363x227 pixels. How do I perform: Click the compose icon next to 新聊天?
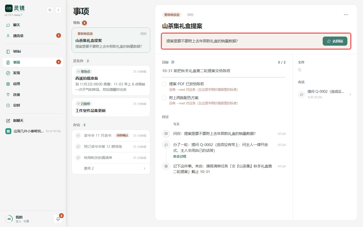(8, 121)
